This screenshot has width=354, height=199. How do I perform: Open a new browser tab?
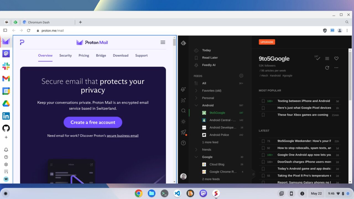[80, 22]
